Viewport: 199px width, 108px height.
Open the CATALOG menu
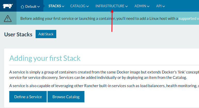[x=79, y=6]
